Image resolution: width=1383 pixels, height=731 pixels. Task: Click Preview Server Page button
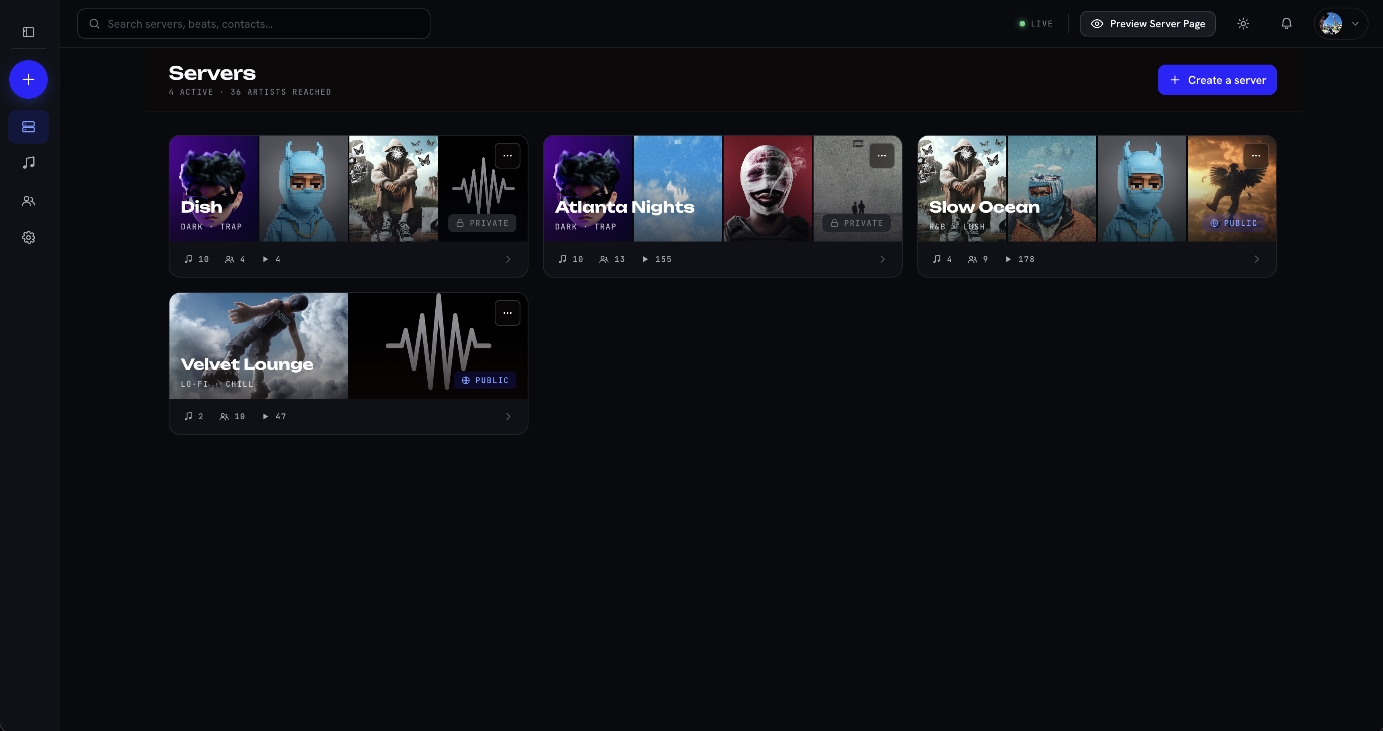coord(1147,24)
